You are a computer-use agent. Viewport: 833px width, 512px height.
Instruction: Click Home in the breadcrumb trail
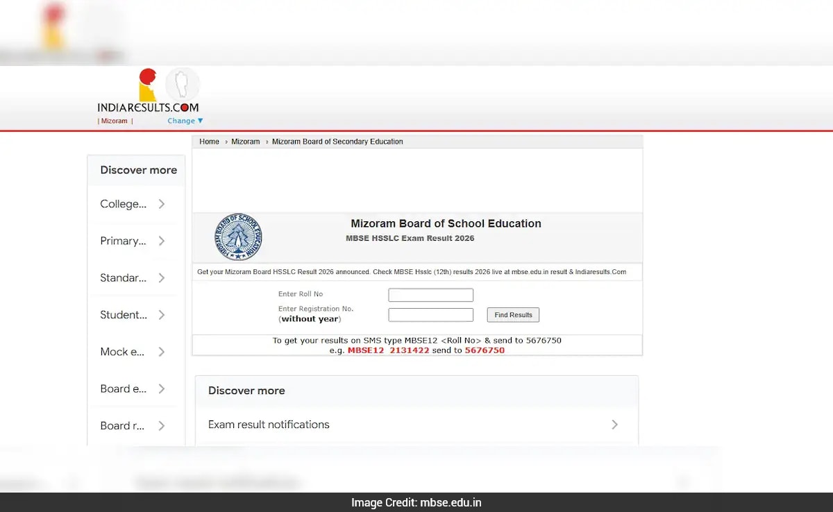click(209, 142)
